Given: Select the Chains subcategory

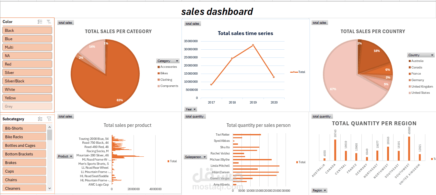Looking at the screenshot, I should click(24, 180).
